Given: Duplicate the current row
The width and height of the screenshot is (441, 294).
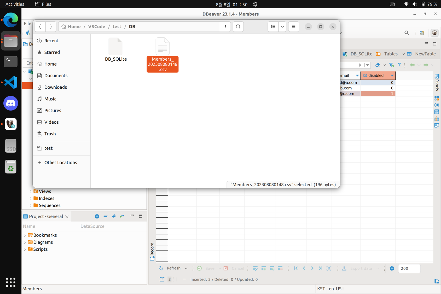Looking at the screenshot, I should pos(272,268).
